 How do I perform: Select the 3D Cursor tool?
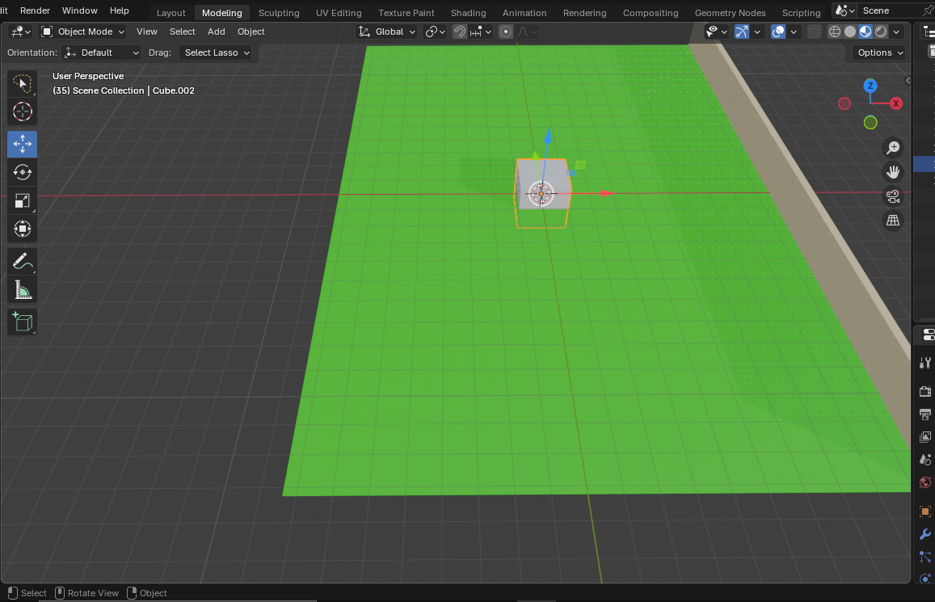[22, 112]
